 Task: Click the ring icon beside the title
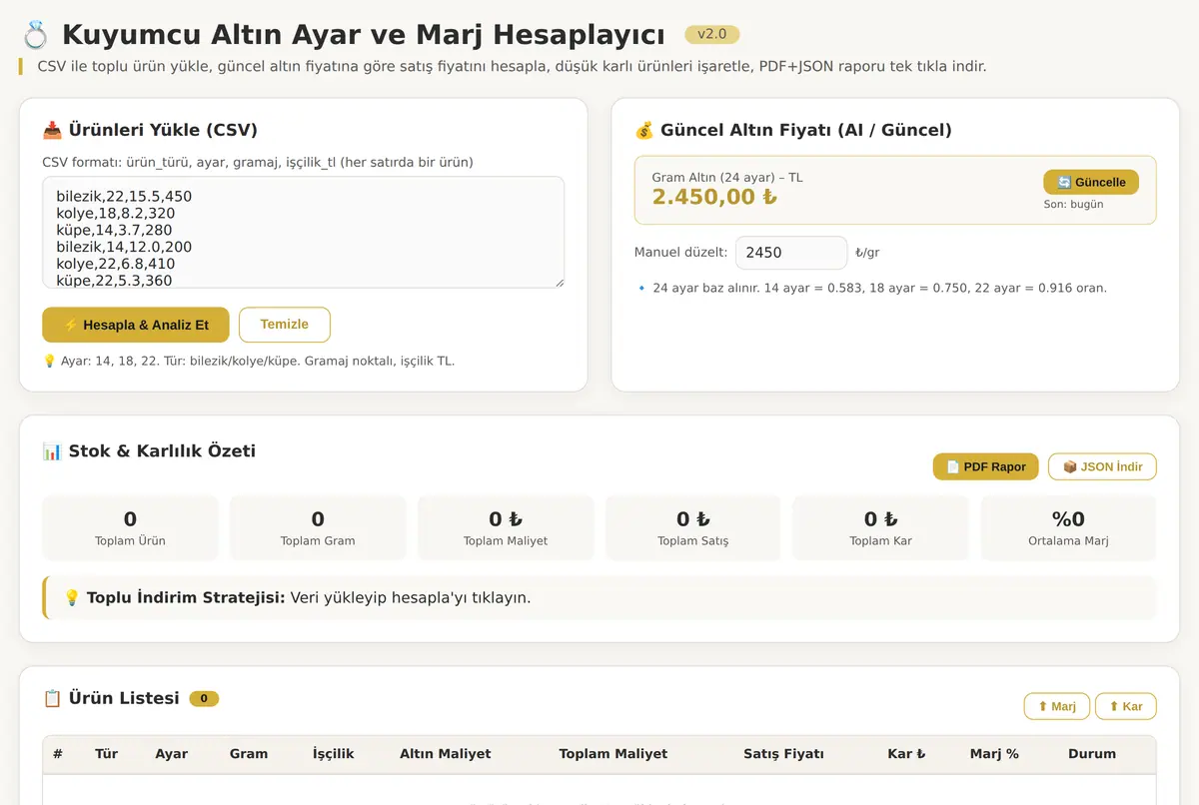[36, 35]
